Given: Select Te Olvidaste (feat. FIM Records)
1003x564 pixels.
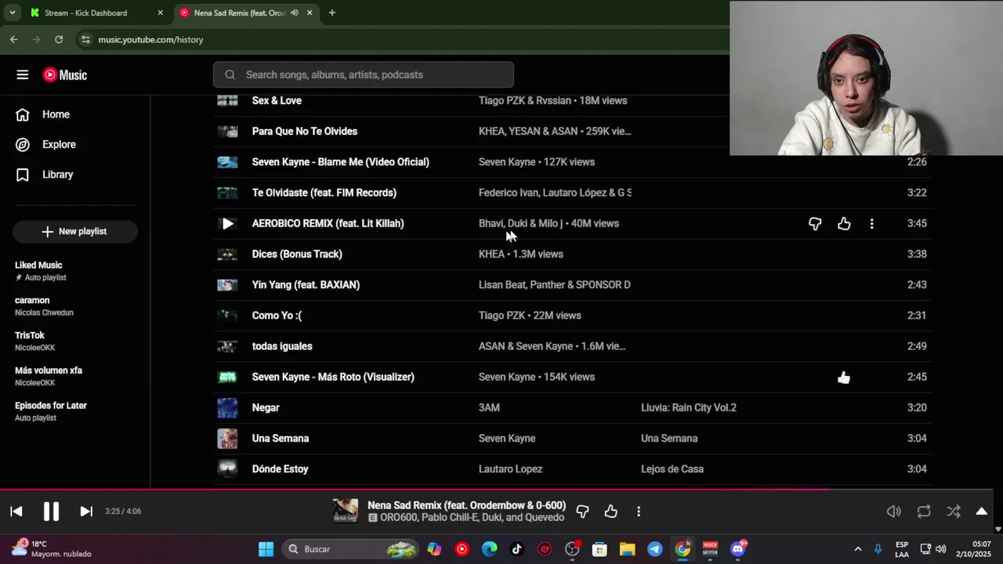Looking at the screenshot, I should pos(324,193).
